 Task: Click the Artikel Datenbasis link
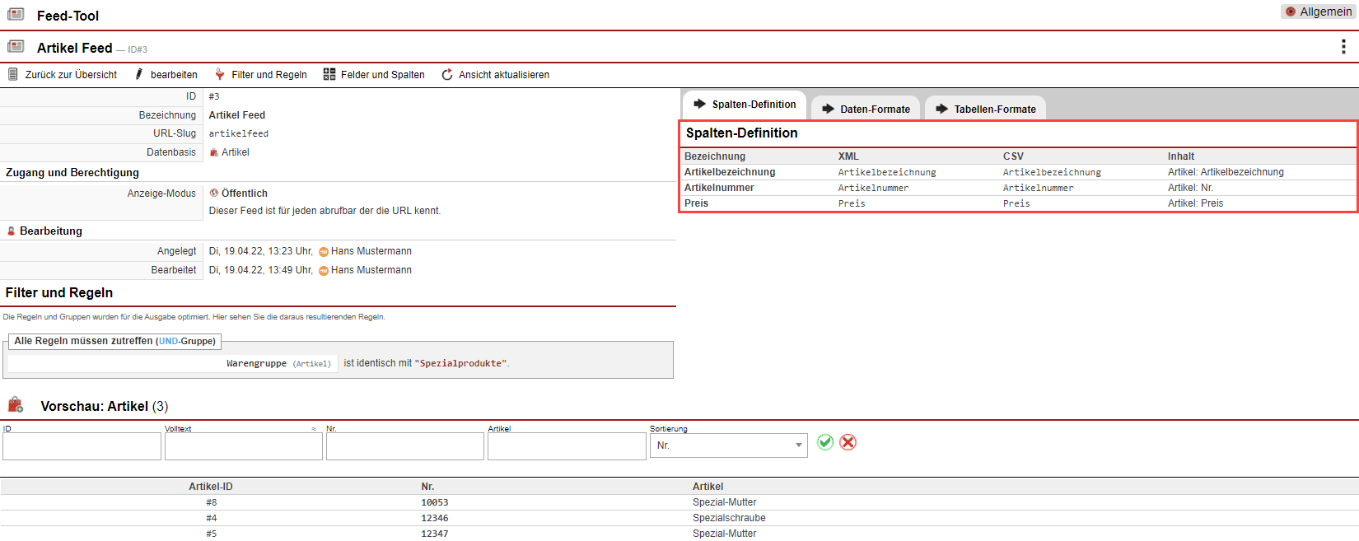tap(235, 152)
